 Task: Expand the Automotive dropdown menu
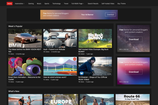[x=19, y=3]
